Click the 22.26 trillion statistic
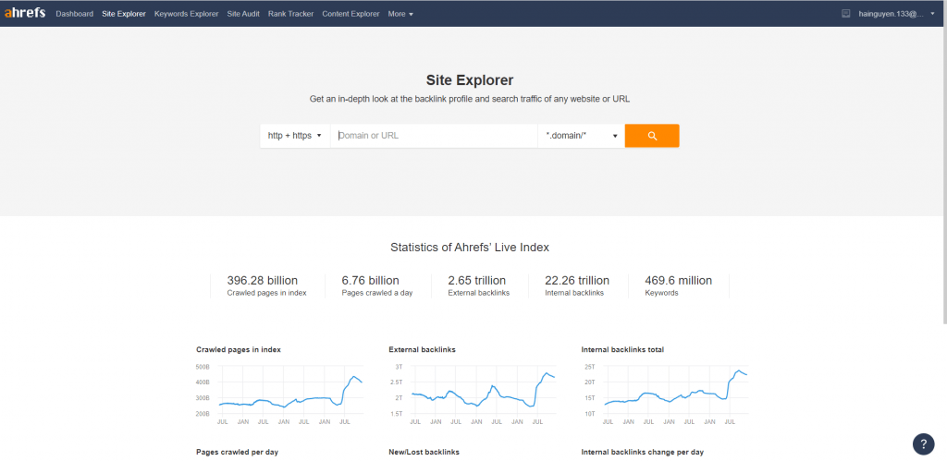 pos(577,281)
